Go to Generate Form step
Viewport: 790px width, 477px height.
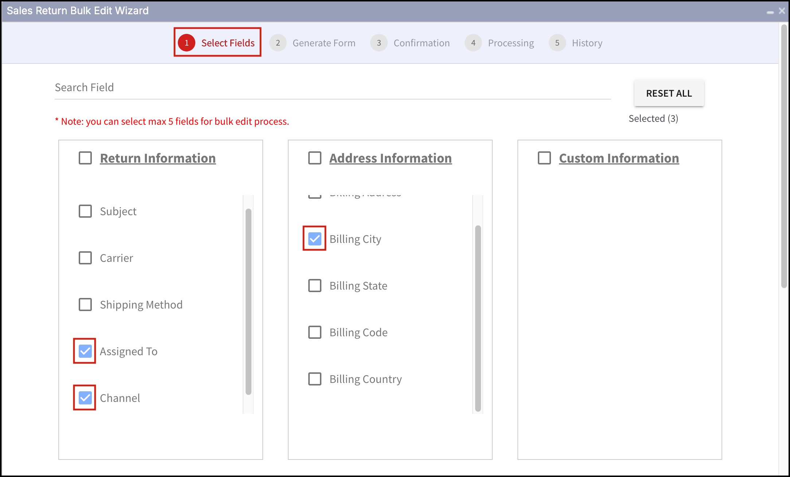[324, 43]
